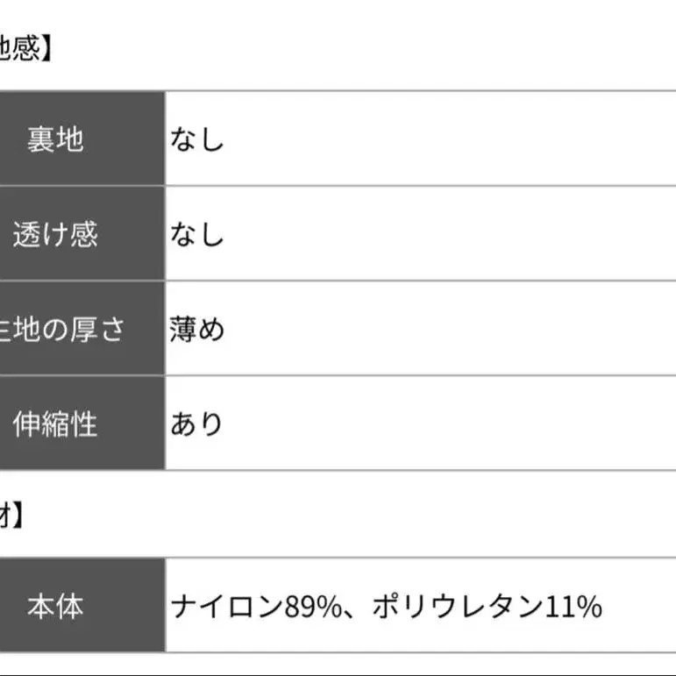Click the 感】 section heading above the table

click(26, 46)
